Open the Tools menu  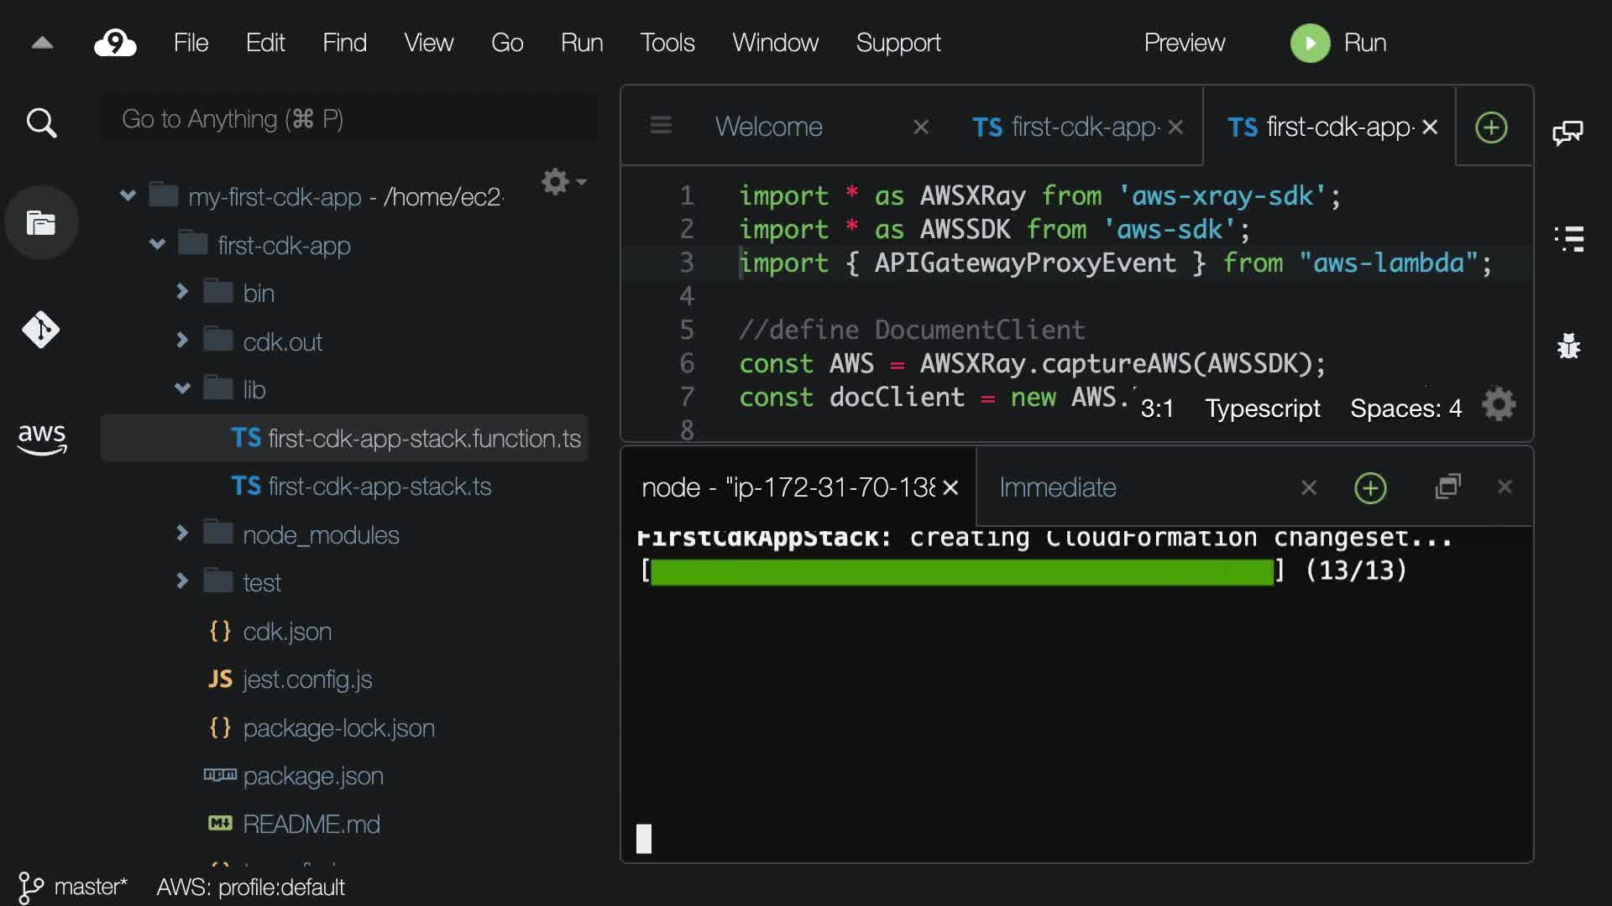[x=667, y=43]
